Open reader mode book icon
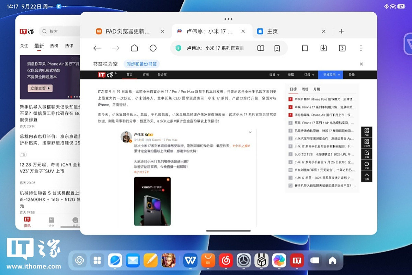Image resolution: width=412 pixels, height=275 pixels. 261,48
